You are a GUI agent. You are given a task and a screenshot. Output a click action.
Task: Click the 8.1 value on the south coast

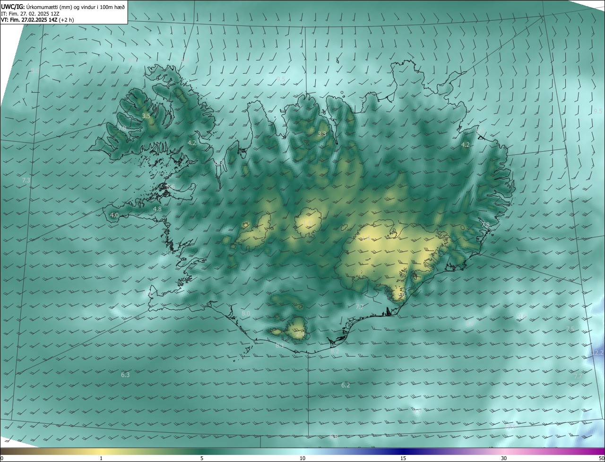point(280,346)
